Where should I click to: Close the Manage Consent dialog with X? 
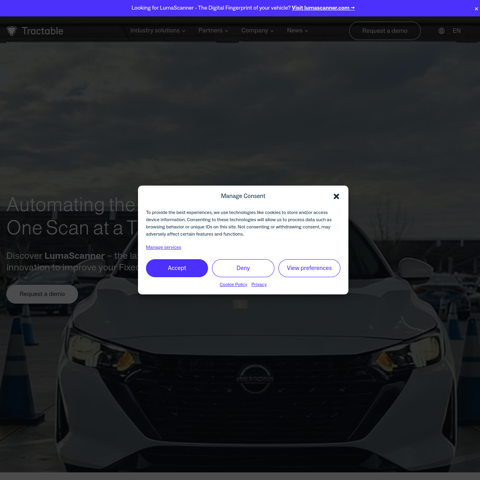click(x=336, y=196)
